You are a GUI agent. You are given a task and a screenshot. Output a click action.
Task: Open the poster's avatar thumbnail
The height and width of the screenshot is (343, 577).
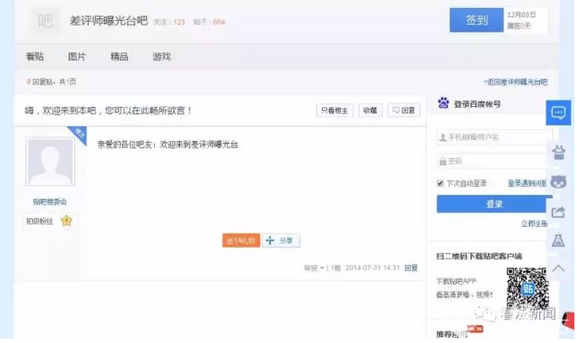(50, 162)
